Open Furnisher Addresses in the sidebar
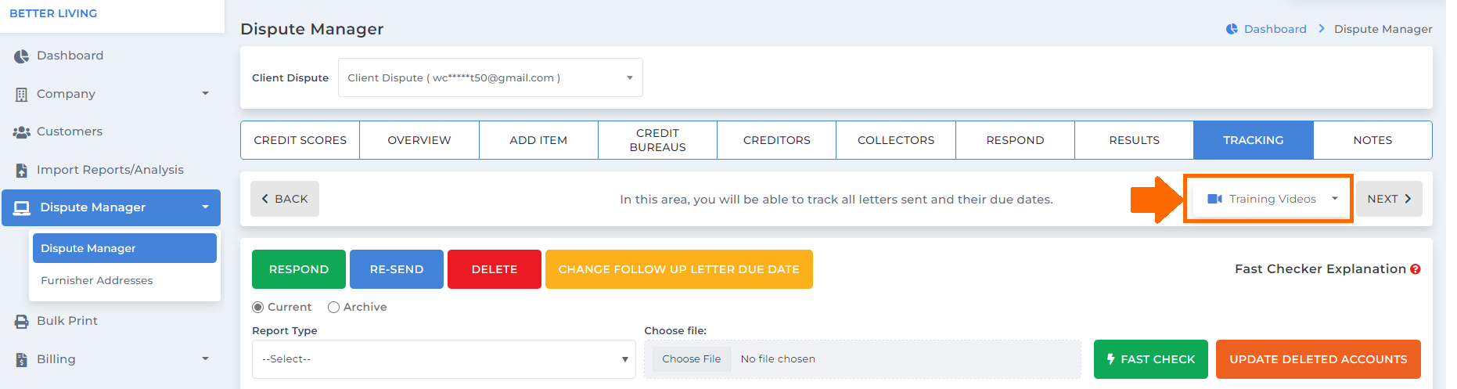 click(97, 280)
